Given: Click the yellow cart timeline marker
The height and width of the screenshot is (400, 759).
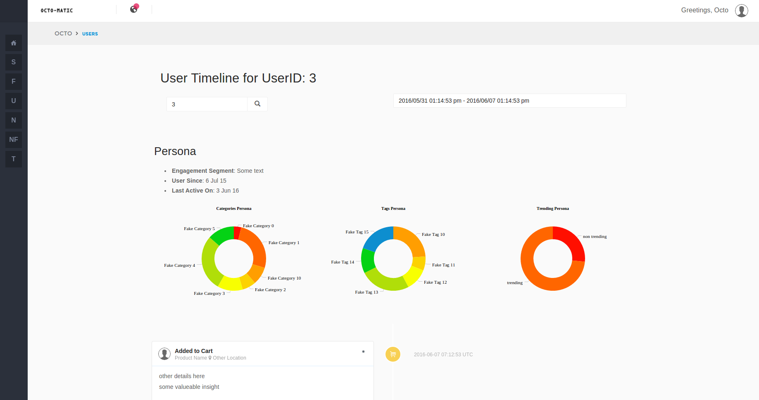Looking at the screenshot, I should [x=393, y=354].
